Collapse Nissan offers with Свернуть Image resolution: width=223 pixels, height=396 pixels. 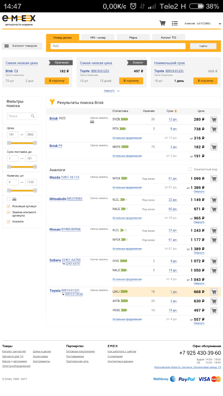pos(199,253)
